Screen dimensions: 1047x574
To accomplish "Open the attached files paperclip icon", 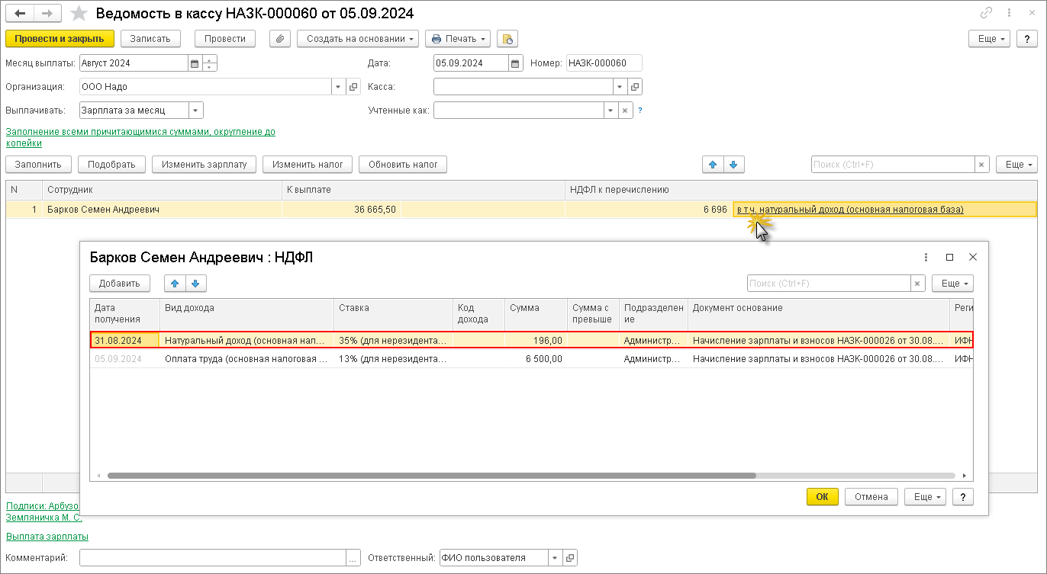I will [280, 38].
